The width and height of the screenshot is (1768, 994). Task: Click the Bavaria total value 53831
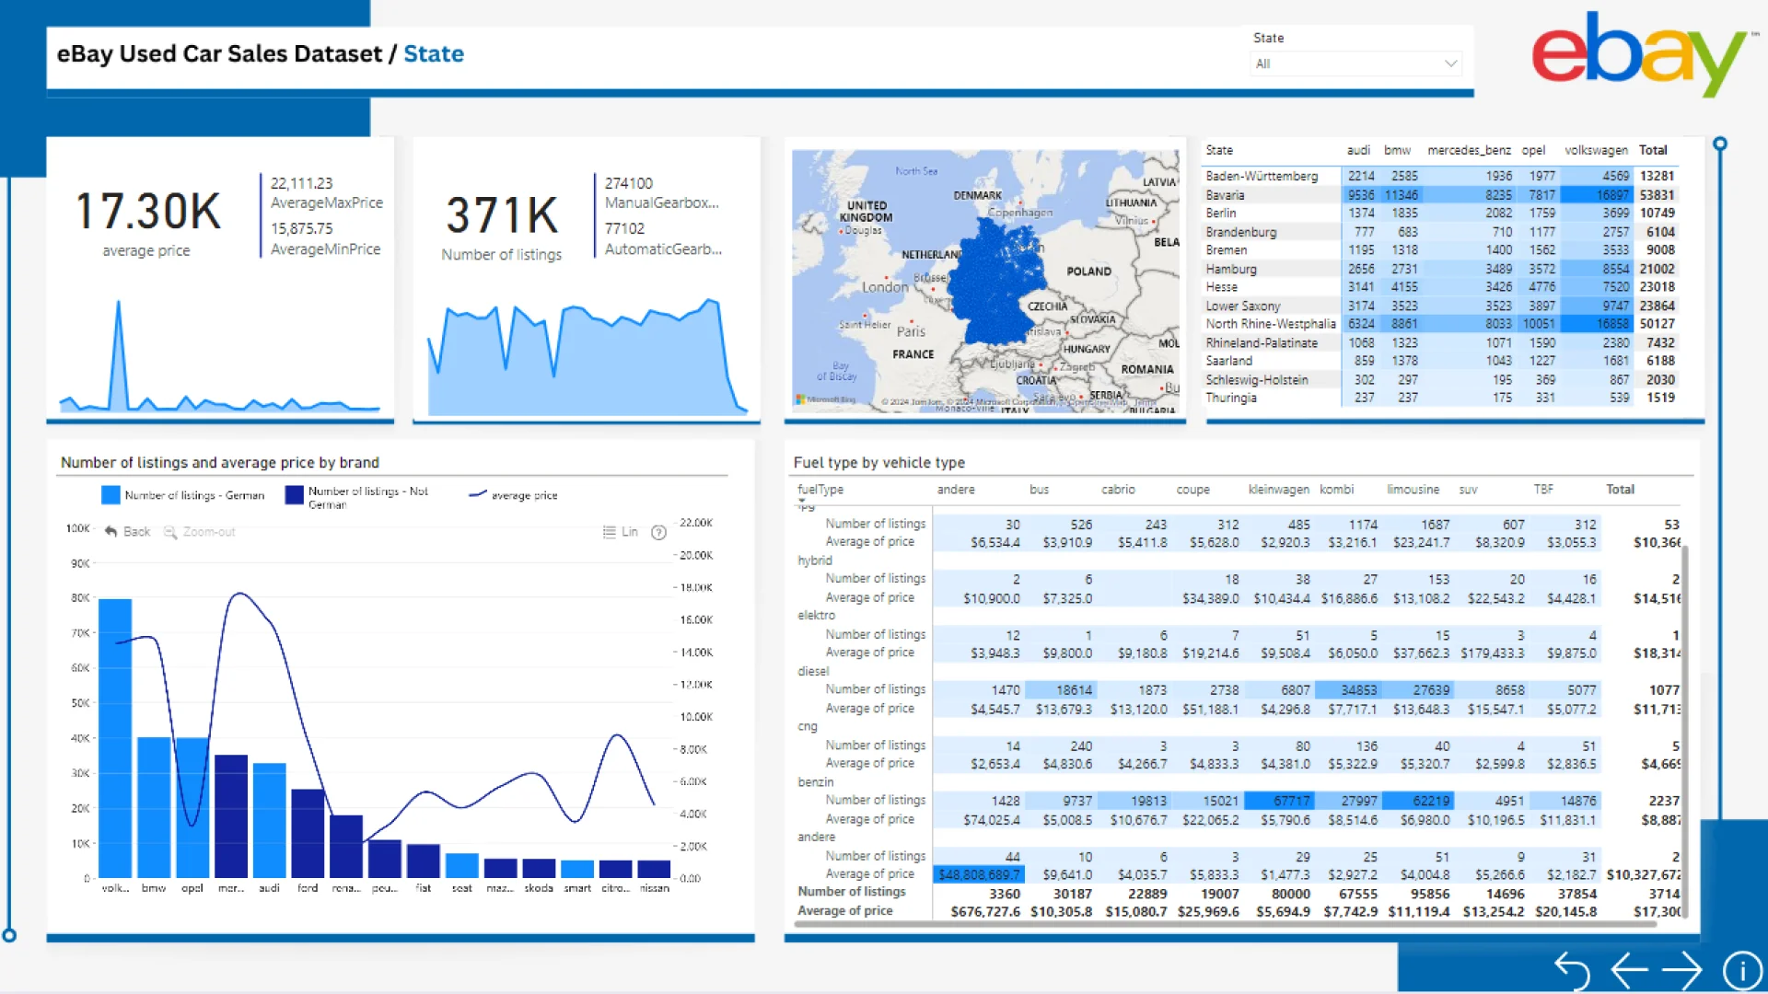(x=1657, y=195)
